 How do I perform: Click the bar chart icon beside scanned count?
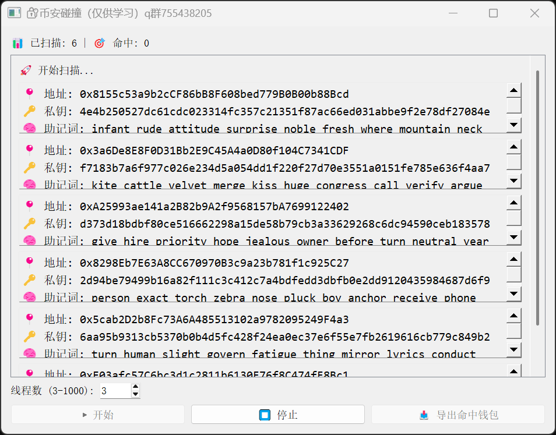pyautogui.click(x=17, y=43)
